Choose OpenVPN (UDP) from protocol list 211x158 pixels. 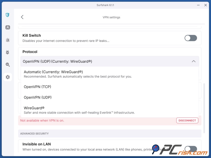click(38, 98)
